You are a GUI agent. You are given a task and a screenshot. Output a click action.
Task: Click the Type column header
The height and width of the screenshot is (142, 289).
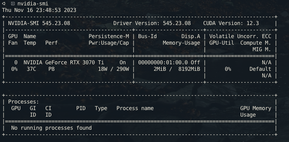point(101,109)
